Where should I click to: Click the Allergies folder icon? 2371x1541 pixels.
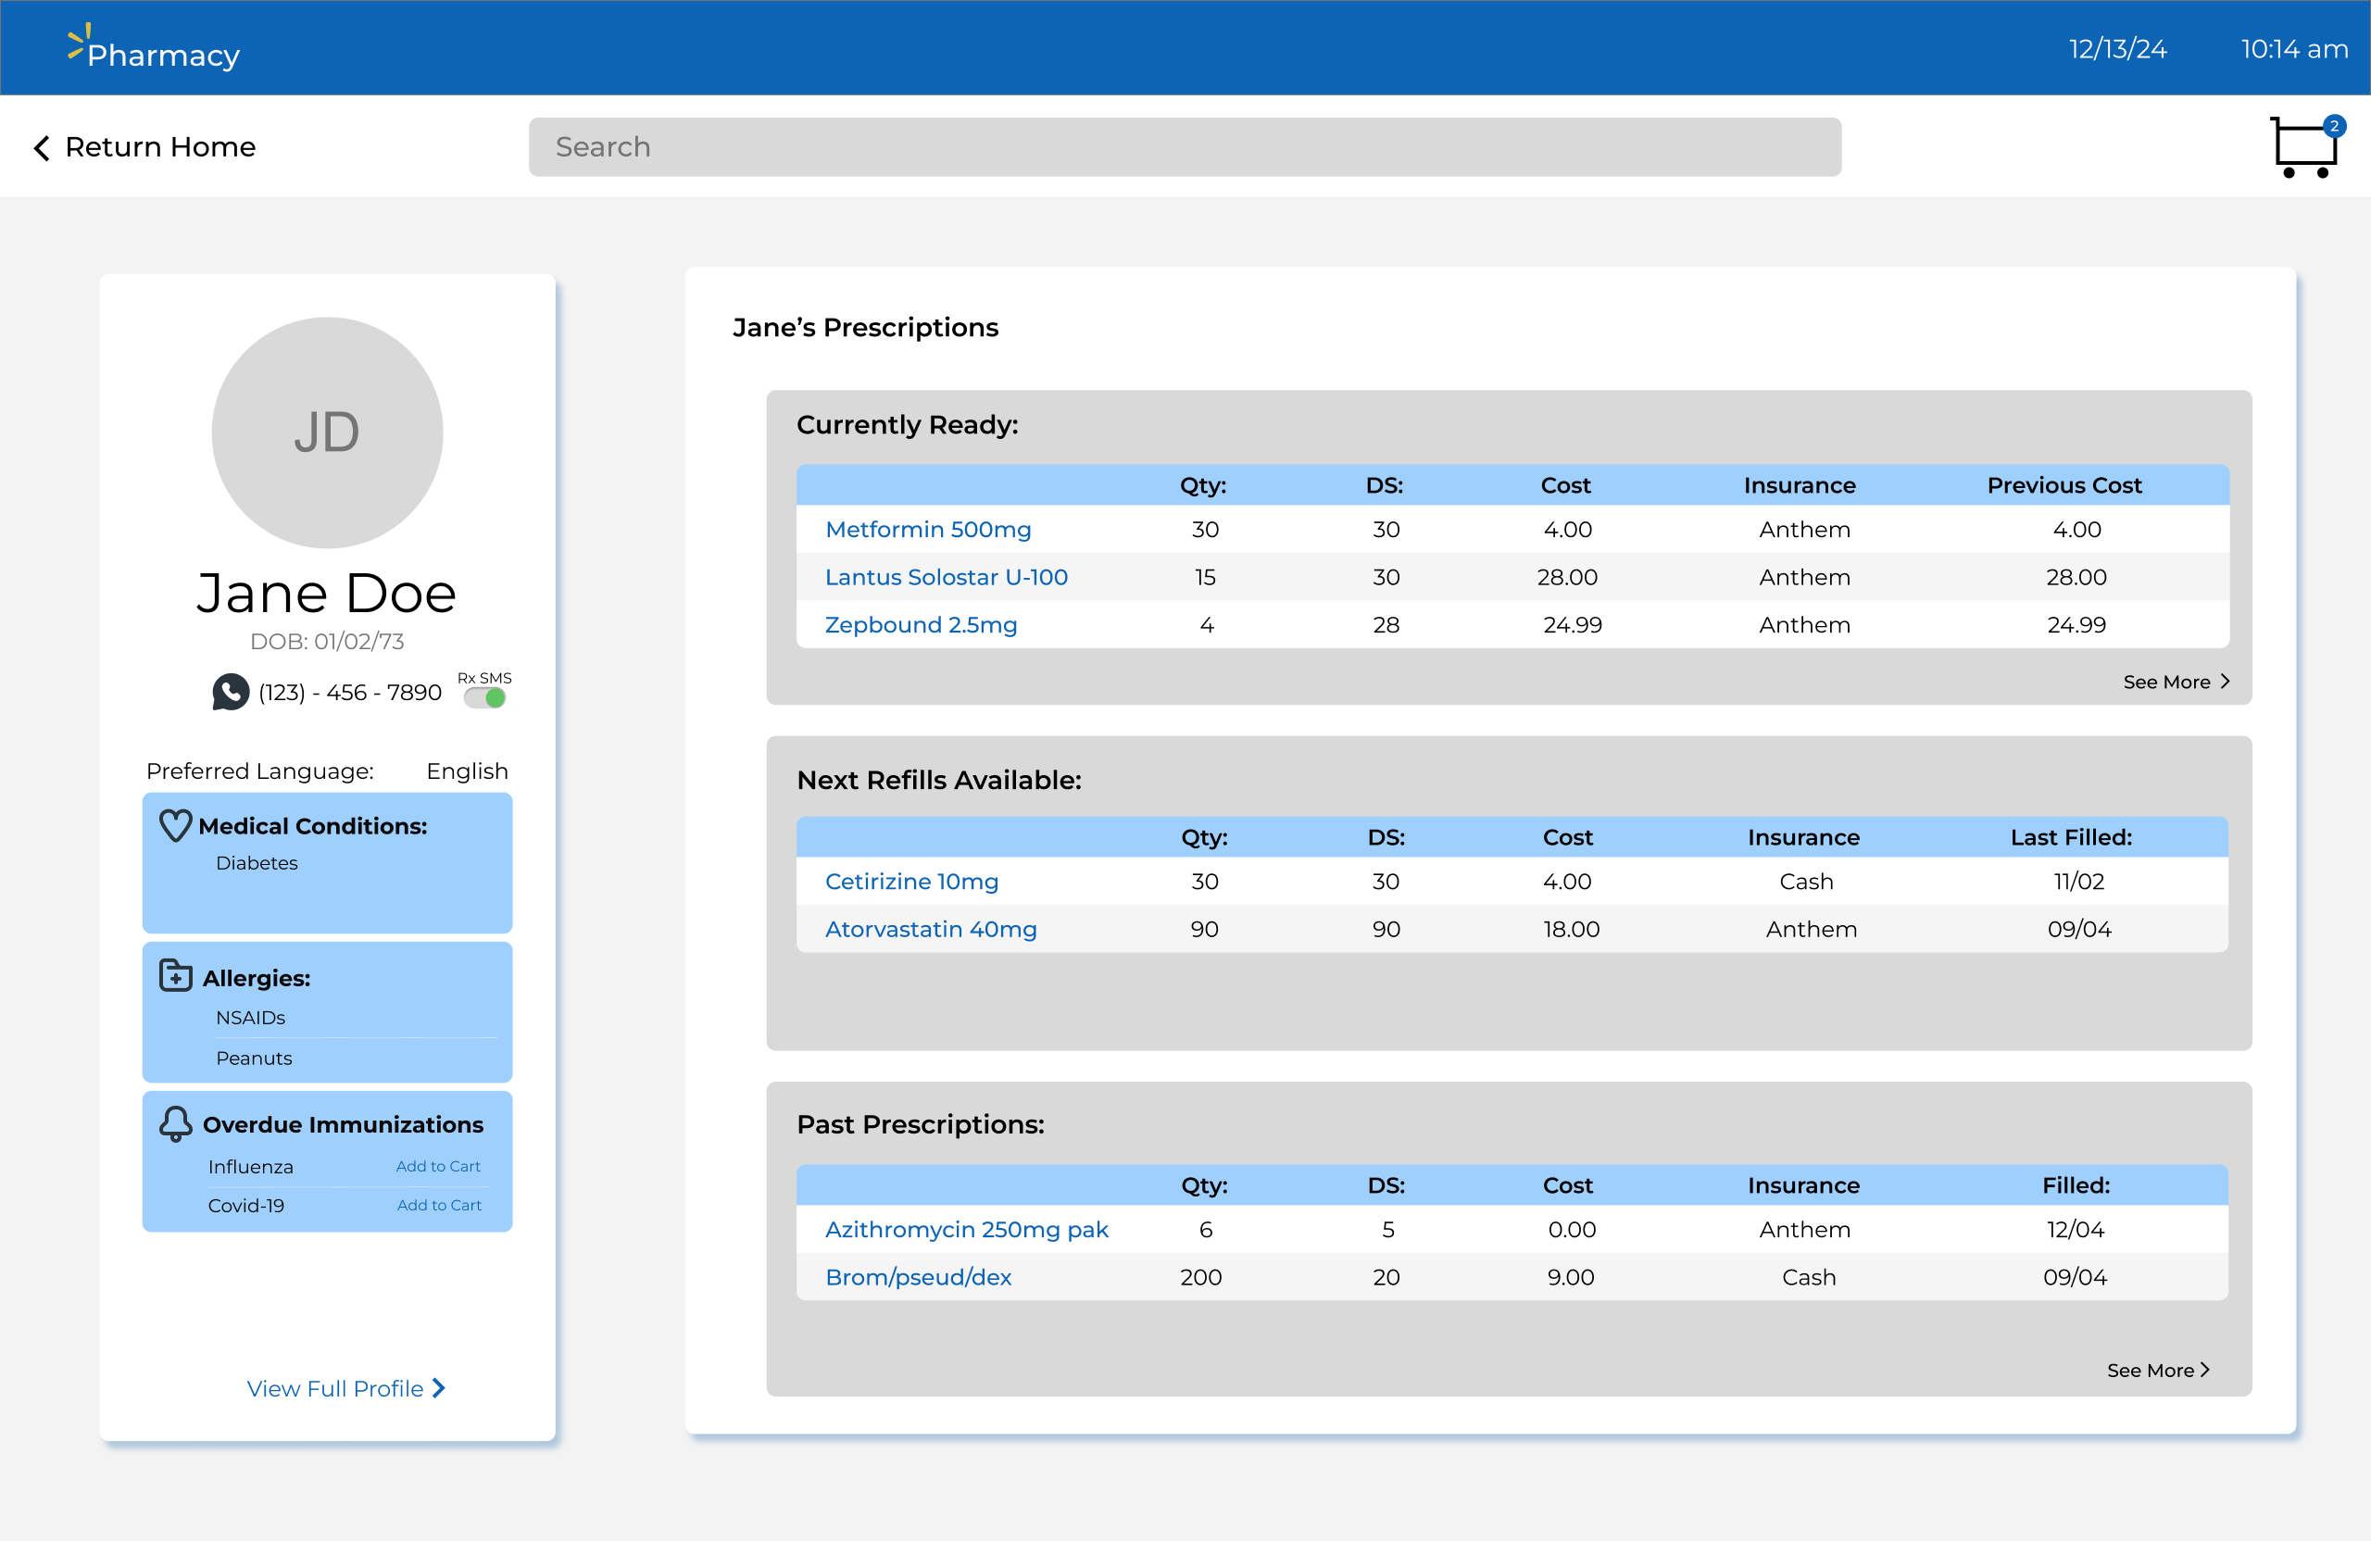175,975
